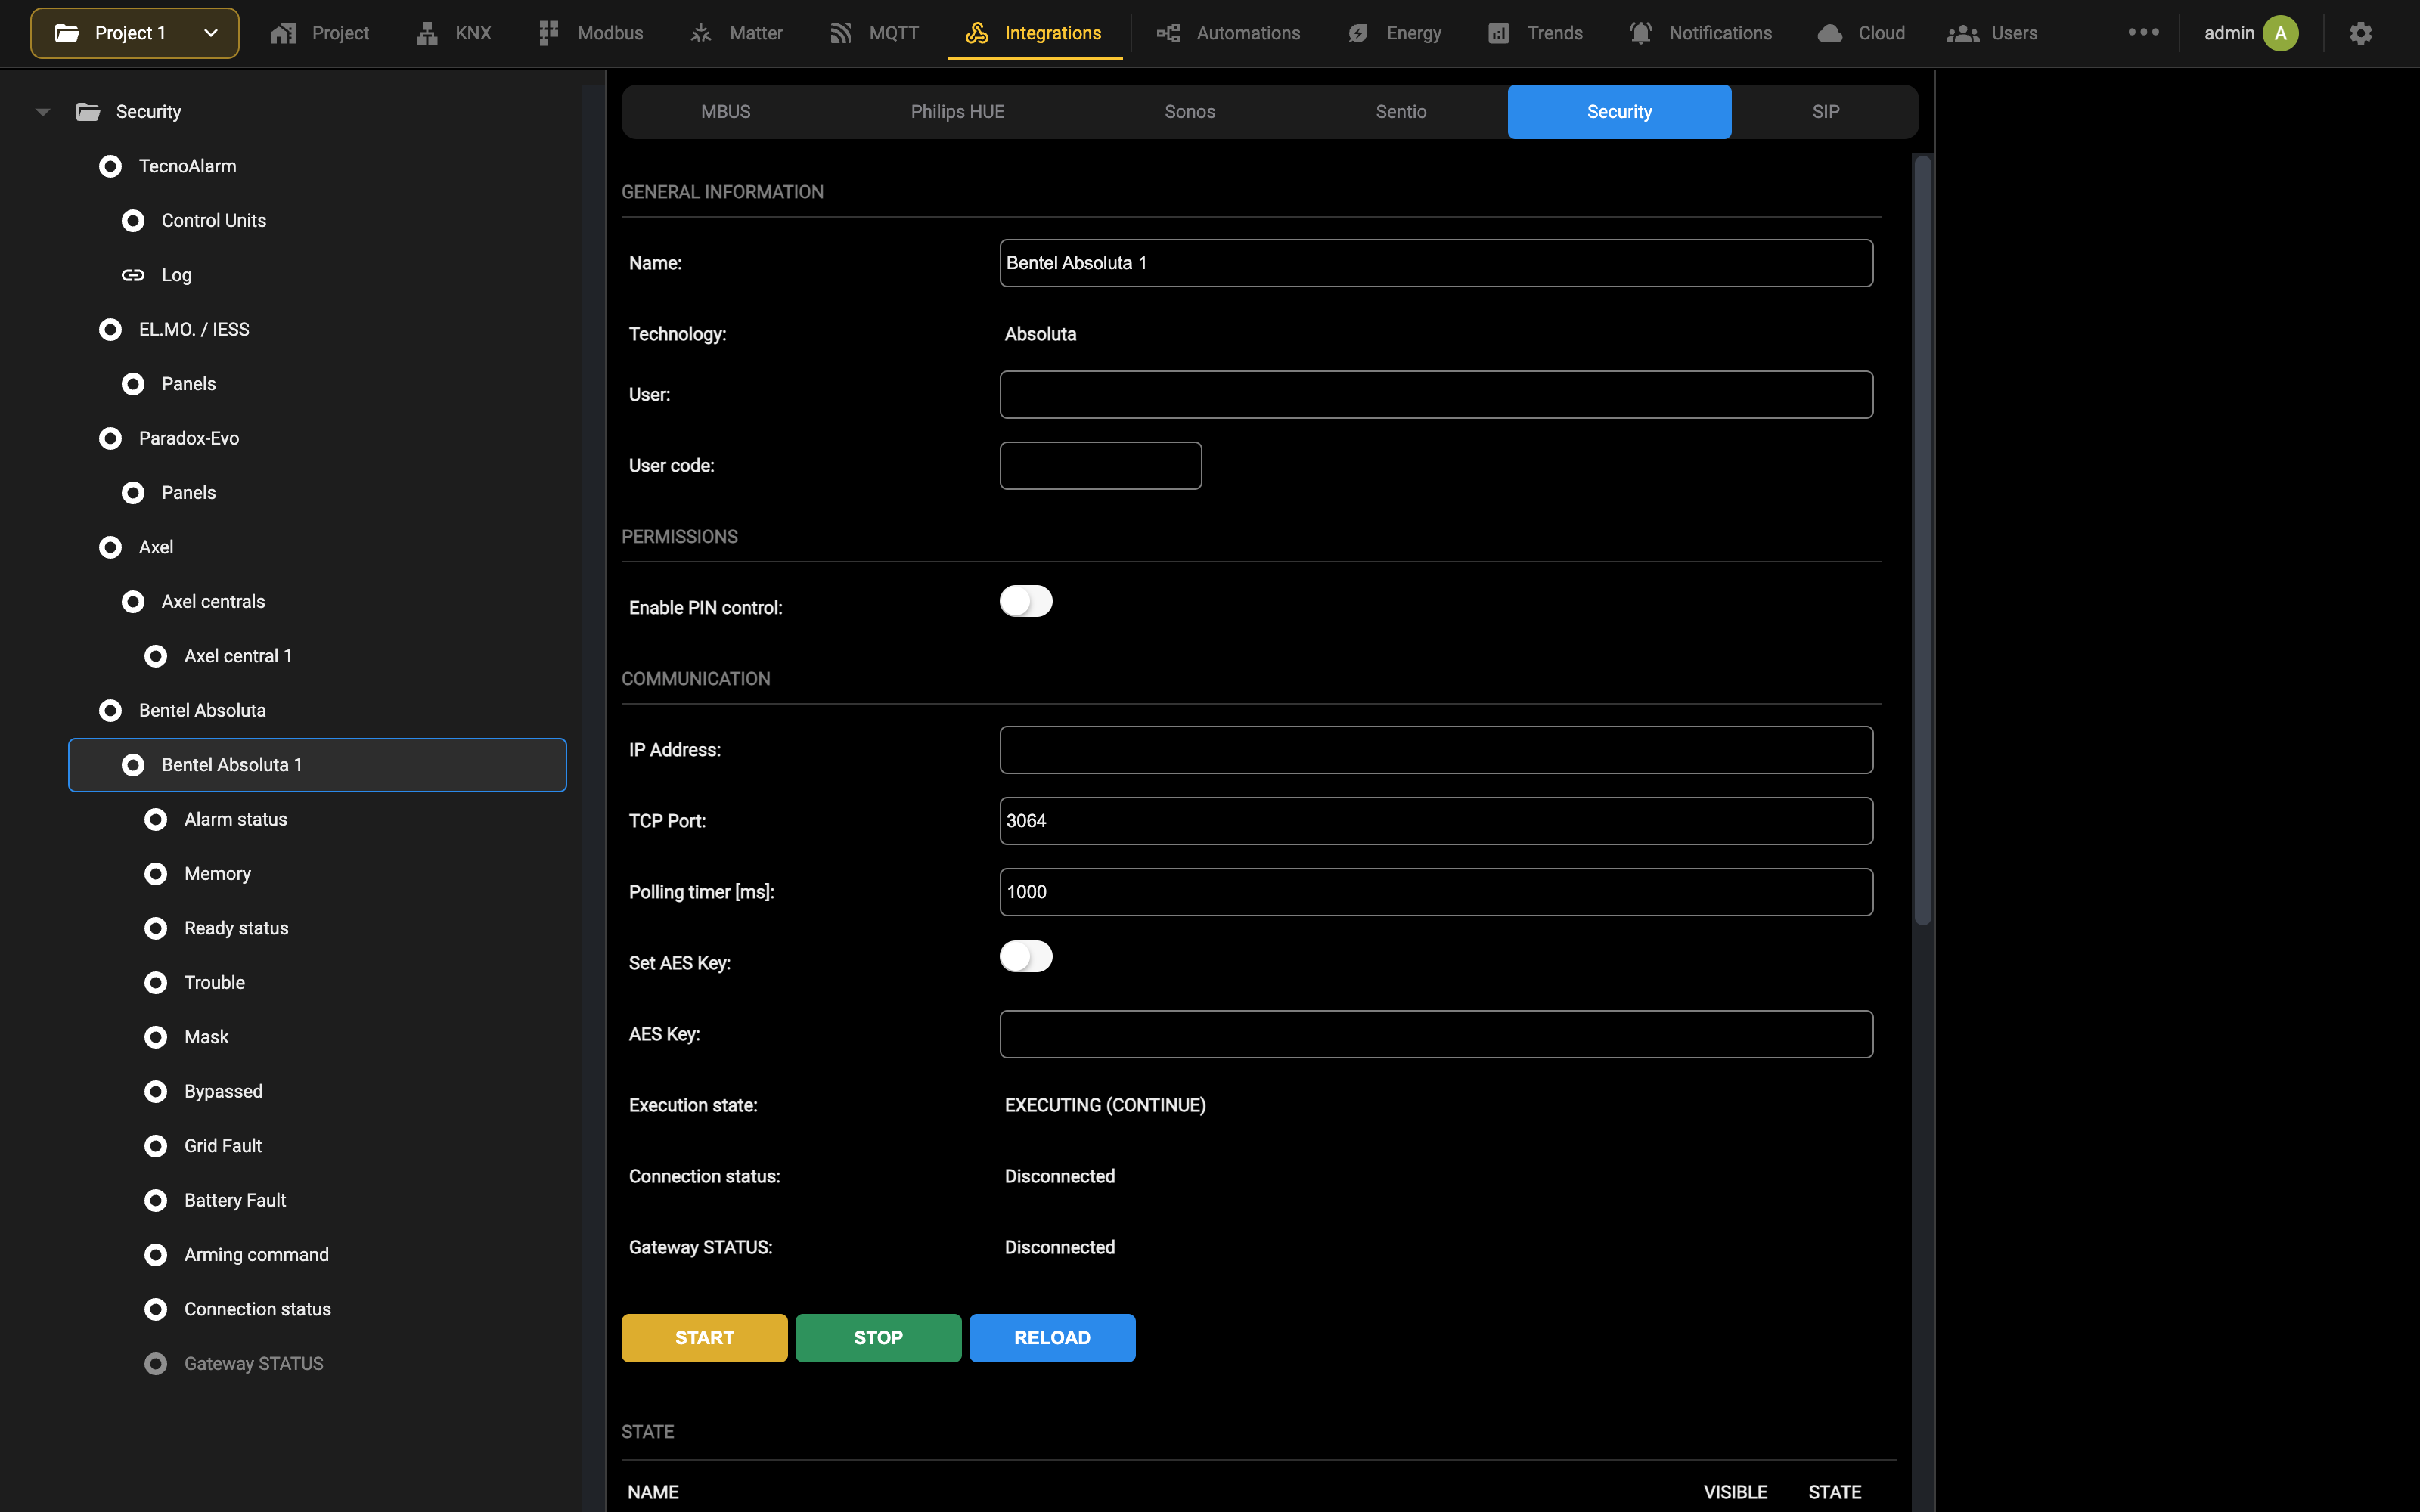Collapse the Security folder tree arrow

click(42, 112)
